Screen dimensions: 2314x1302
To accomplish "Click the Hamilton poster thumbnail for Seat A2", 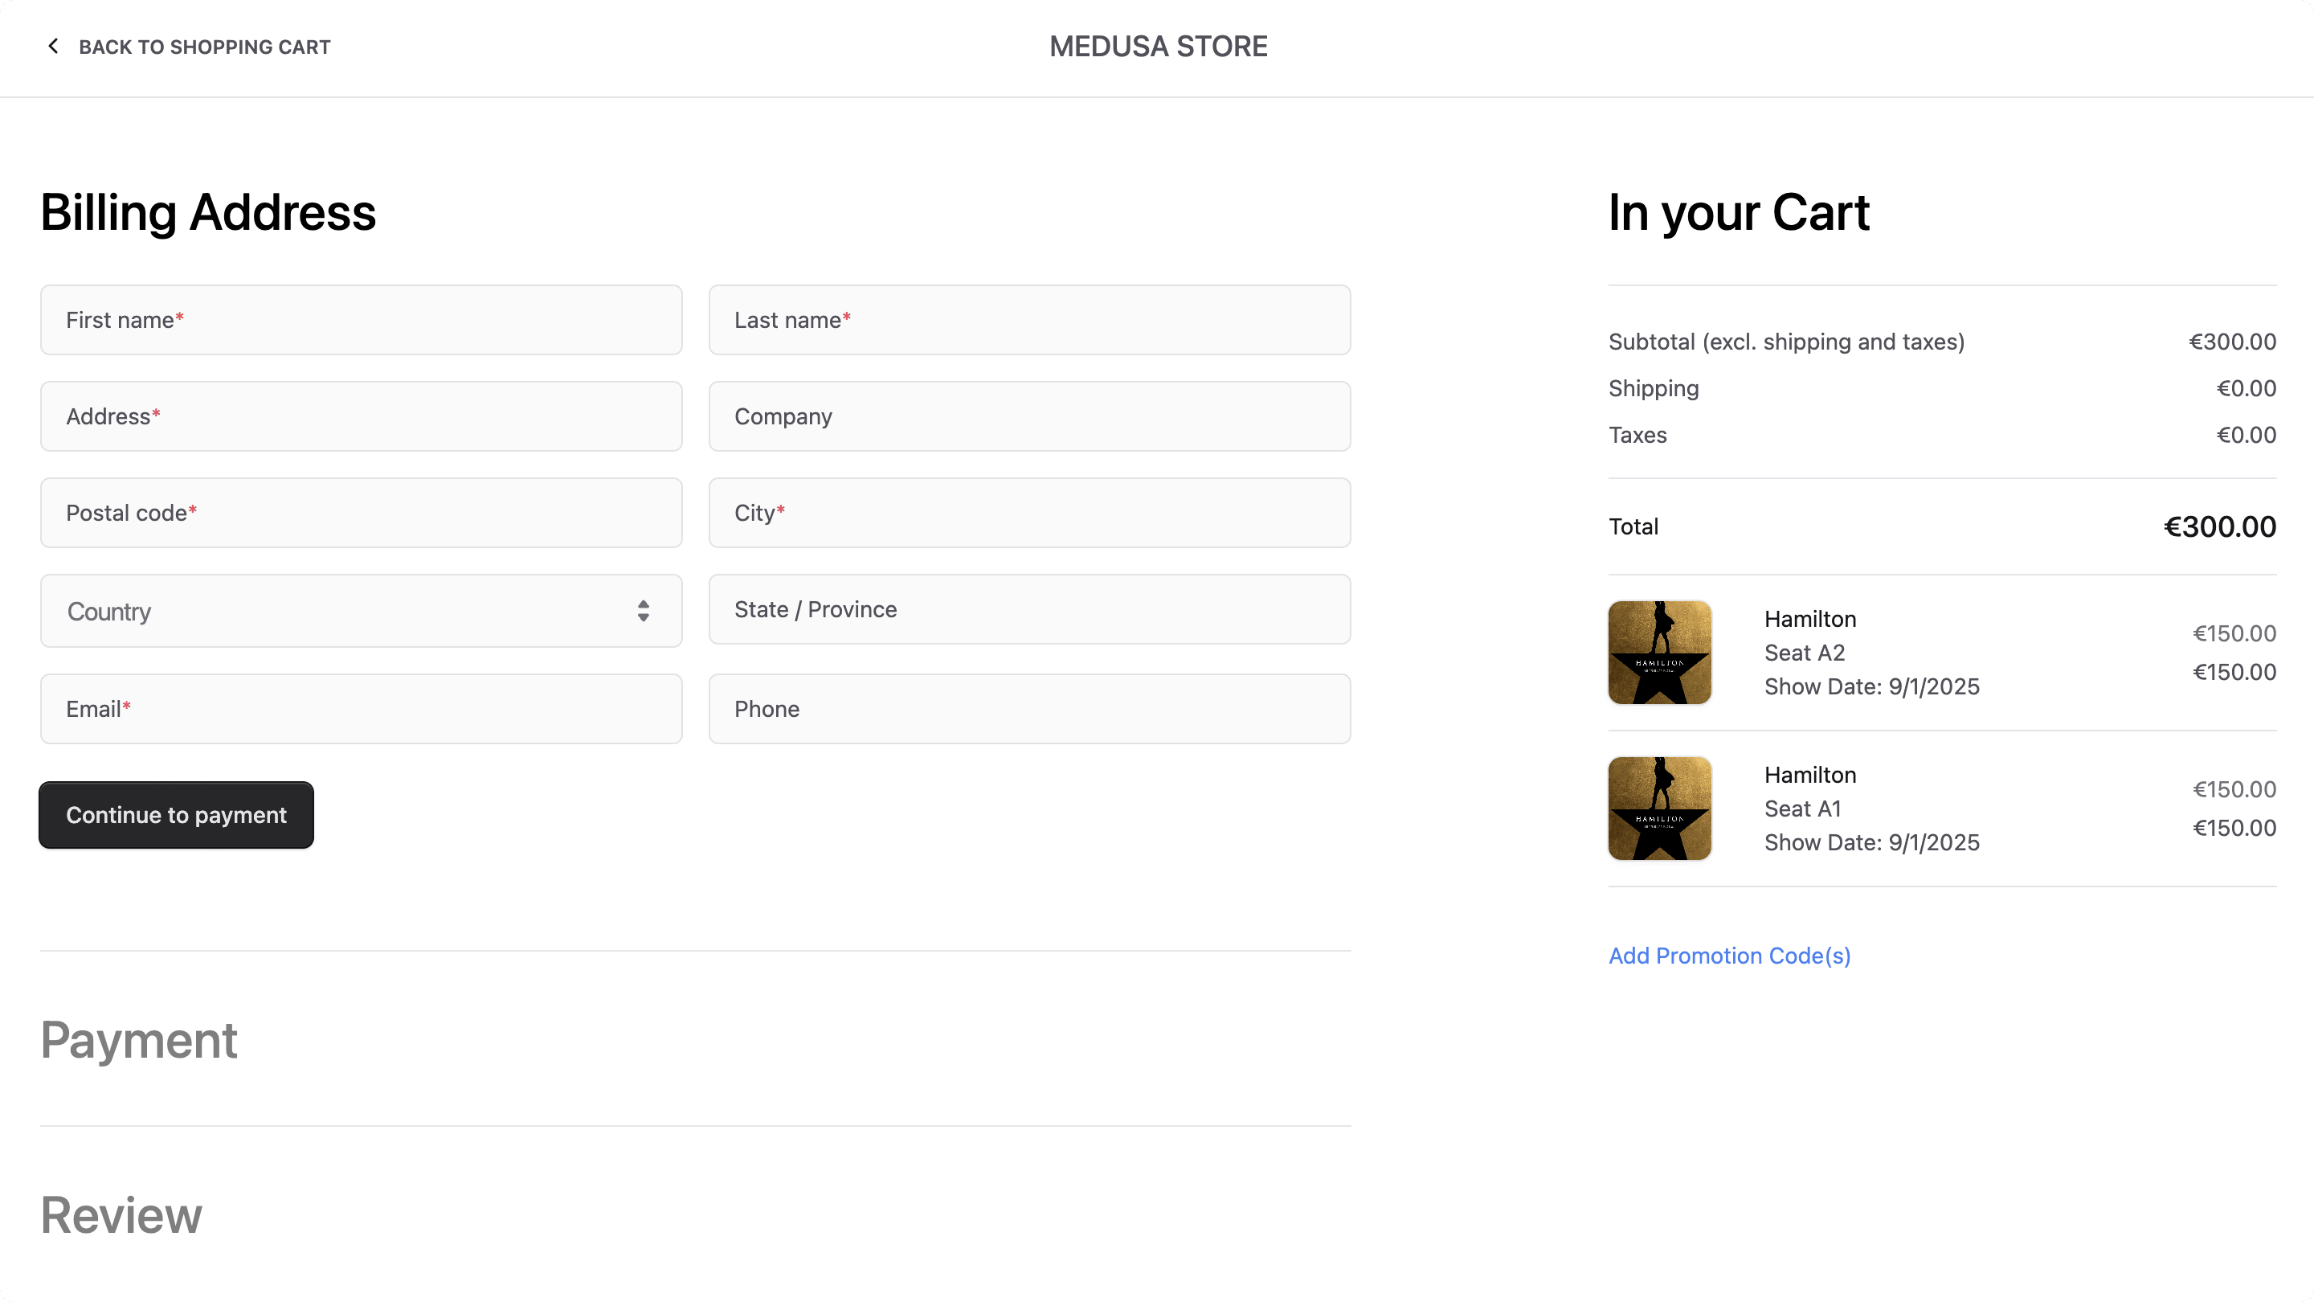I will tap(1658, 653).
